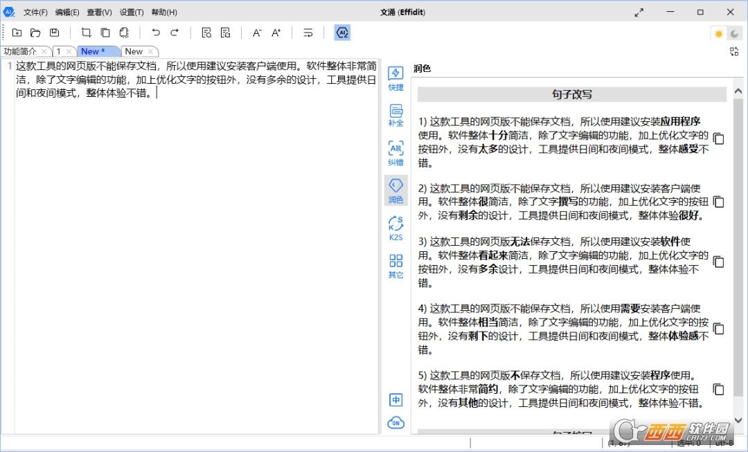The image size is (748, 452).
Task: Save the document with the floppy icon
Action: coord(55,33)
